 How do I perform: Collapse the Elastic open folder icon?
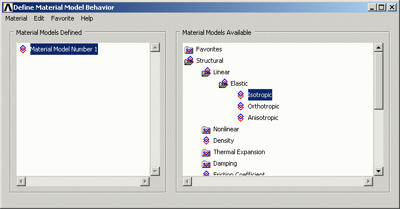[x=223, y=83]
